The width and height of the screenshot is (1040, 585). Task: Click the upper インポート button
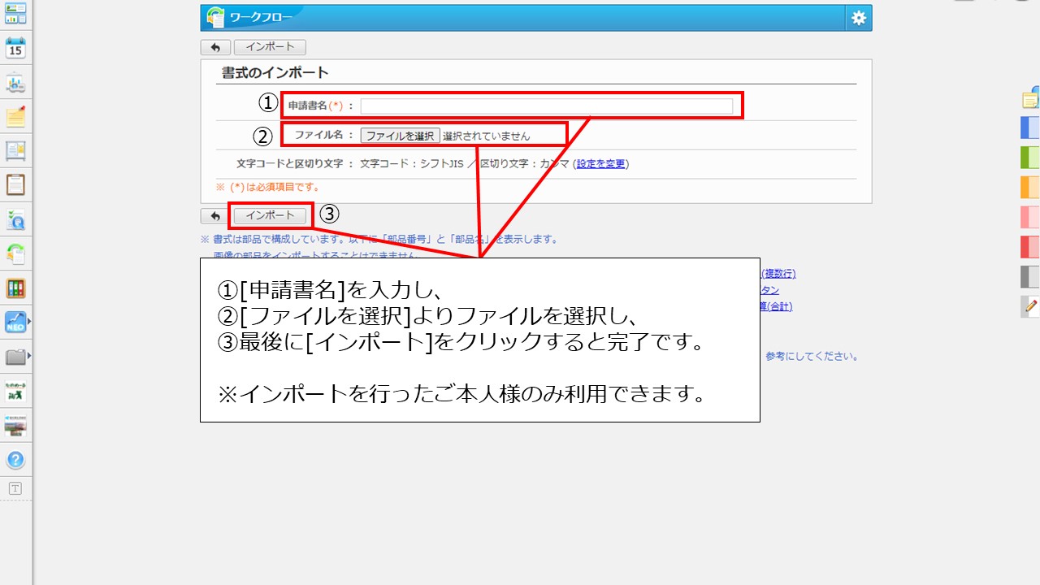click(271, 47)
